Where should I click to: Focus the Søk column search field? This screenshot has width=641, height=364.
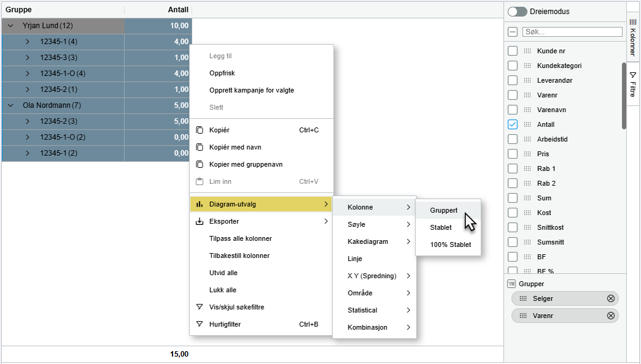pos(572,32)
